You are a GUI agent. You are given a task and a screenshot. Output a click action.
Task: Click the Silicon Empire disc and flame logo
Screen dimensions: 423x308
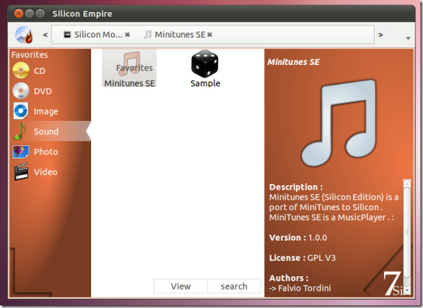tap(24, 35)
